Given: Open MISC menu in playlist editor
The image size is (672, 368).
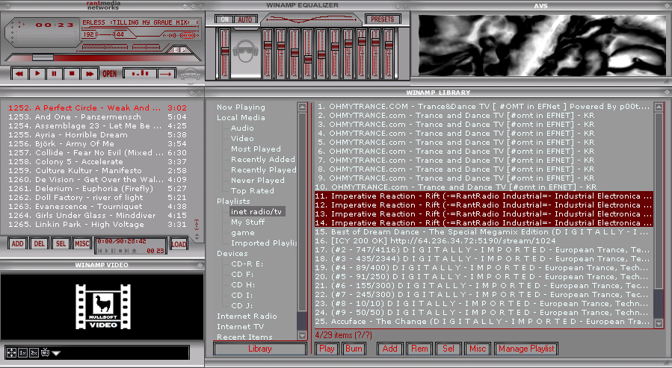Looking at the screenshot, I should click(x=82, y=243).
